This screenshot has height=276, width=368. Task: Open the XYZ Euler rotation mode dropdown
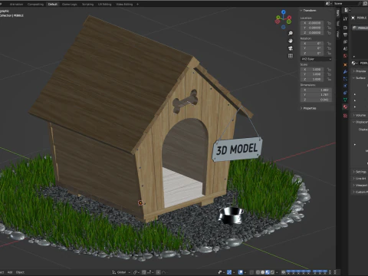point(316,59)
